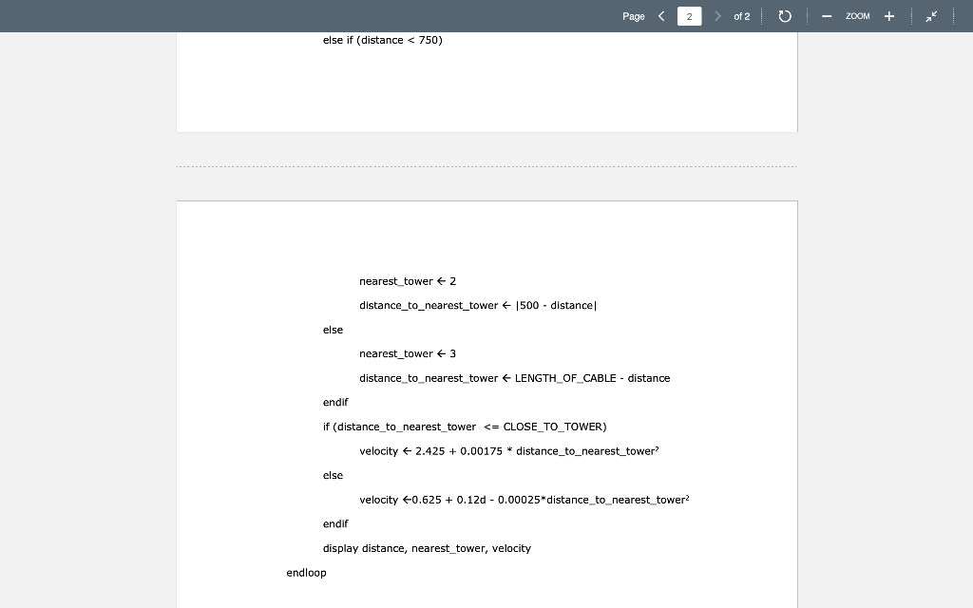The width and height of the screenshot is (973, 608).
Task: Click the 'else' above 'velocity ←0.625' line
Action: 333,475
